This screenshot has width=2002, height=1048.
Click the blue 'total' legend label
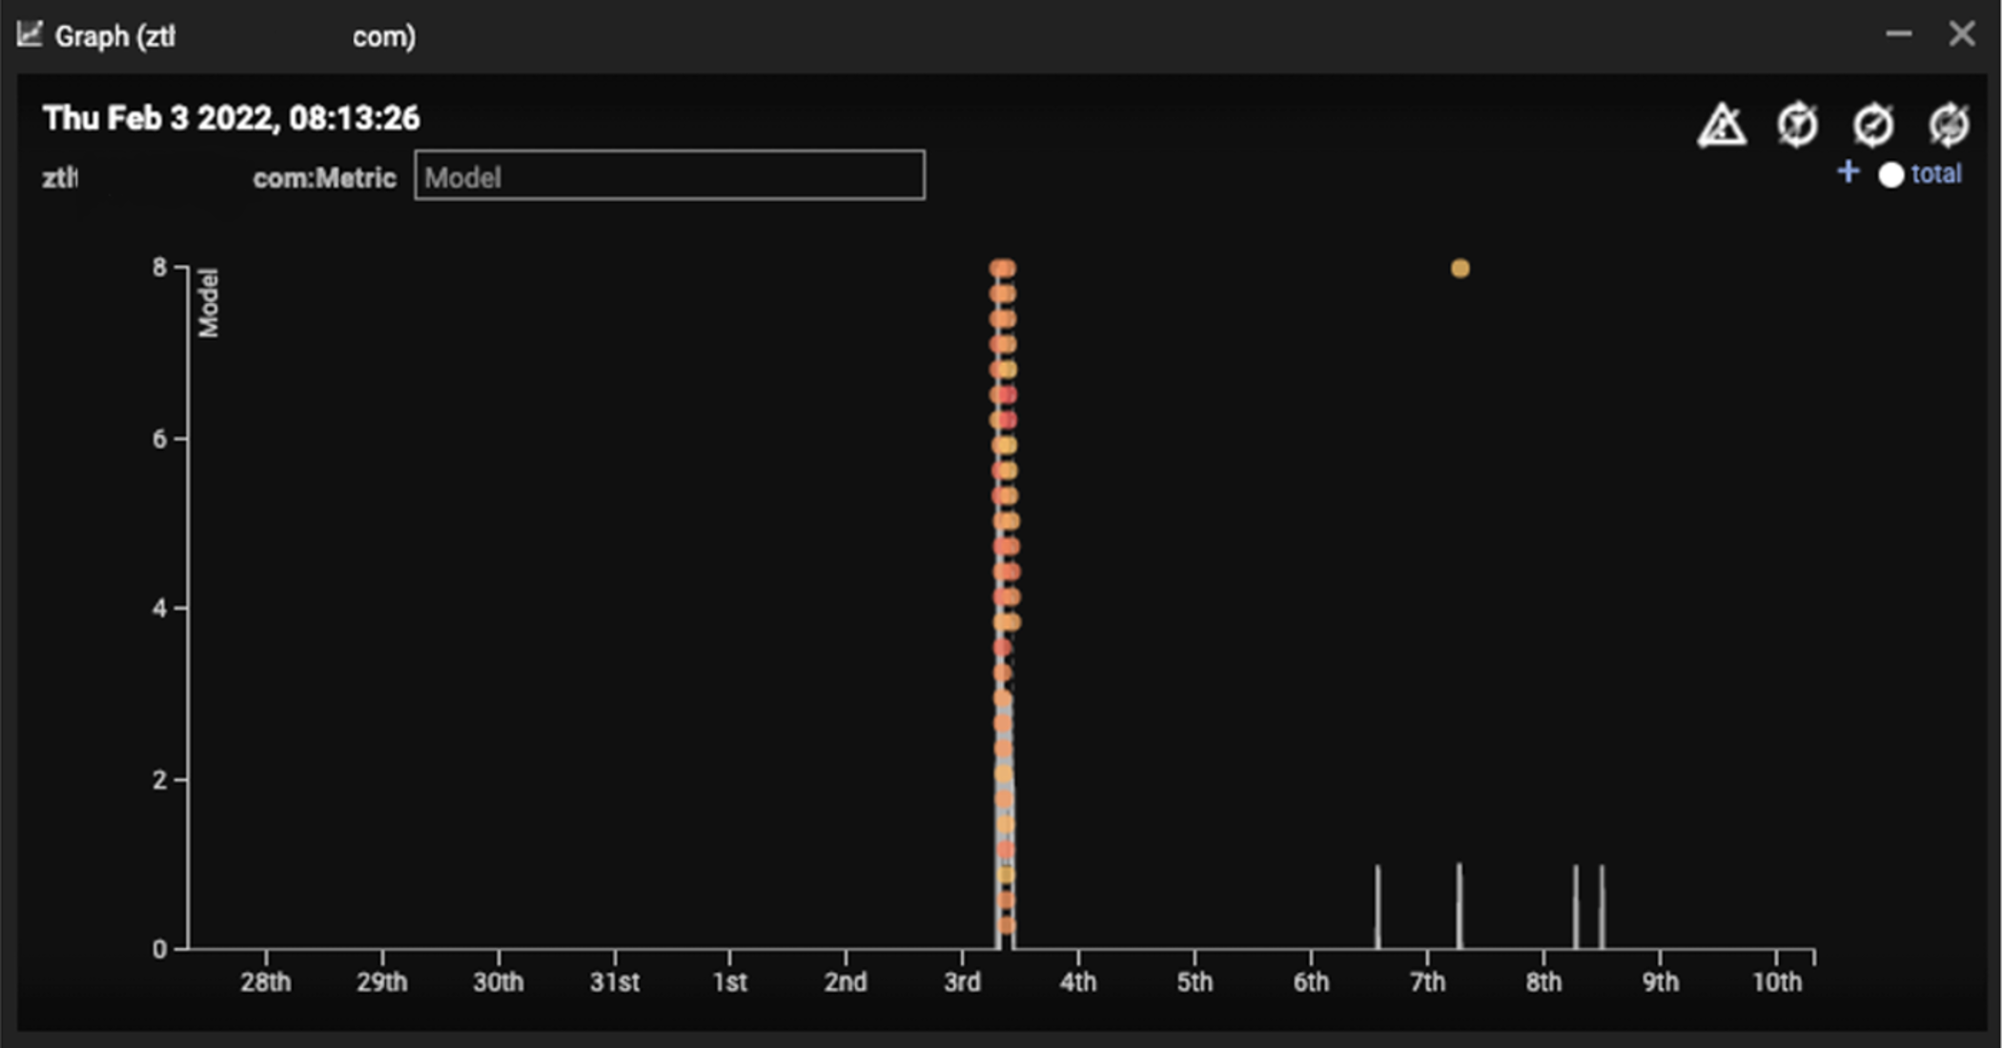1936,174
